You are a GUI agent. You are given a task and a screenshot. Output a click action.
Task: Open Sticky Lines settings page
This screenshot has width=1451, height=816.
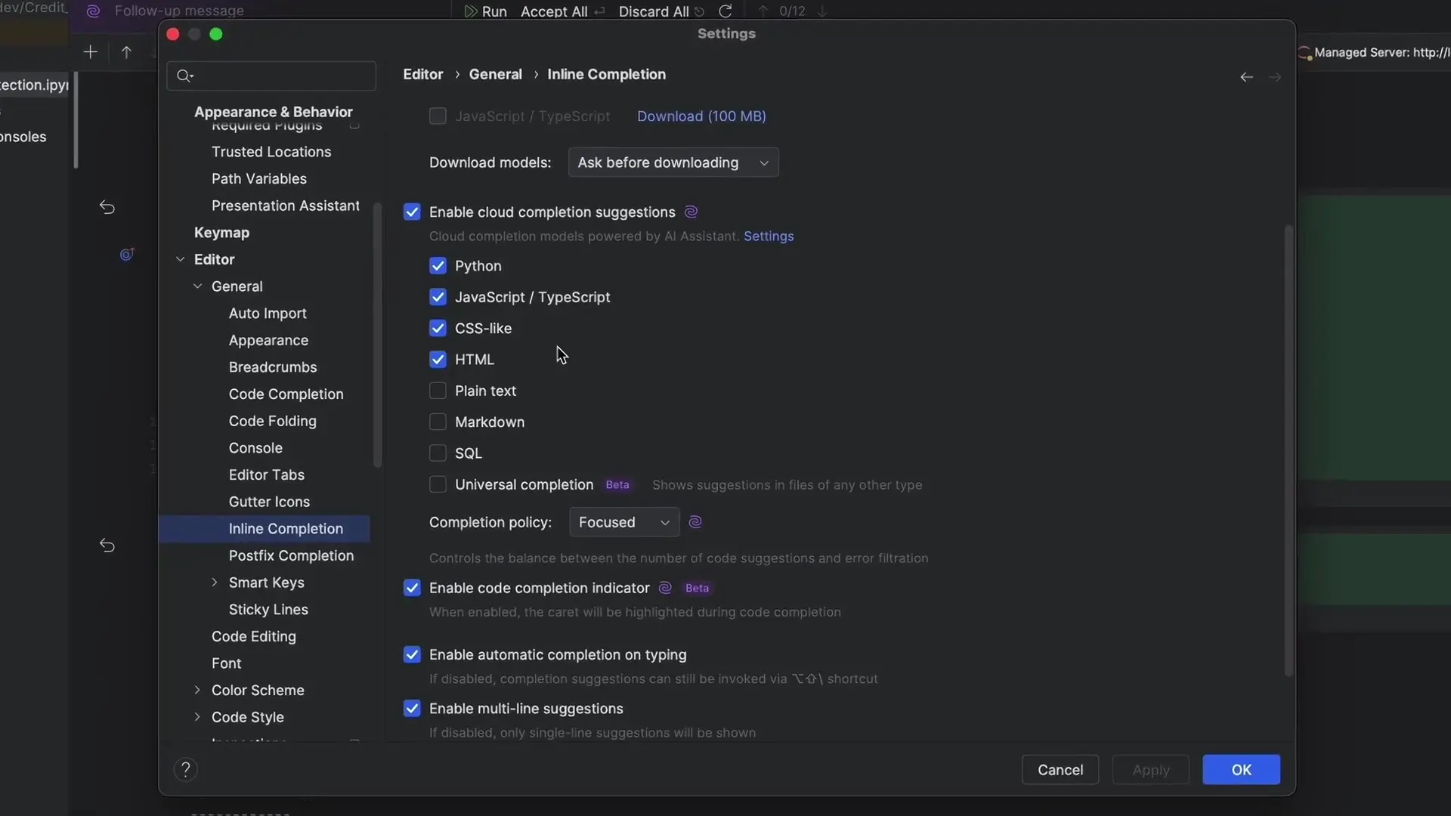click(x=268, y=610)
